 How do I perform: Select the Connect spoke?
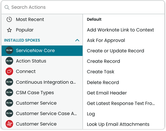click(x=42, y=72)
